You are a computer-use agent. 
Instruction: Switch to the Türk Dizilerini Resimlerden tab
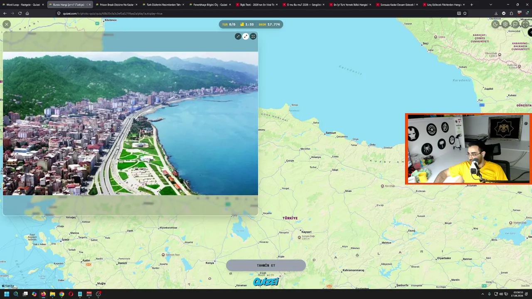click(x=163, y=5)
